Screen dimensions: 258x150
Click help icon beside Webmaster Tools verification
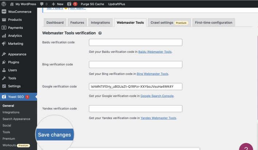point(100,33)
